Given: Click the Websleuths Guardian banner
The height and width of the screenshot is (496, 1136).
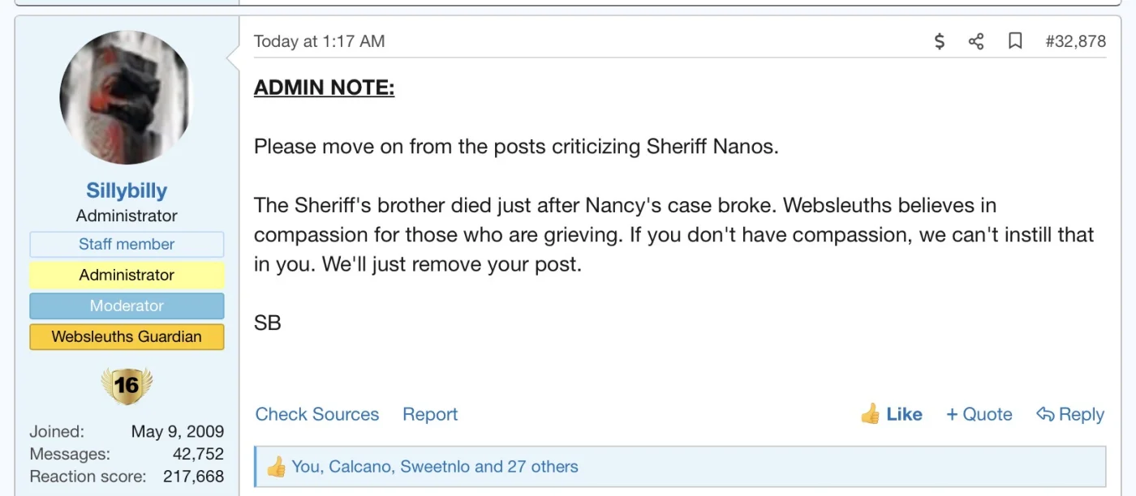Looking at the screenshot, I should [x=127, y=336].
